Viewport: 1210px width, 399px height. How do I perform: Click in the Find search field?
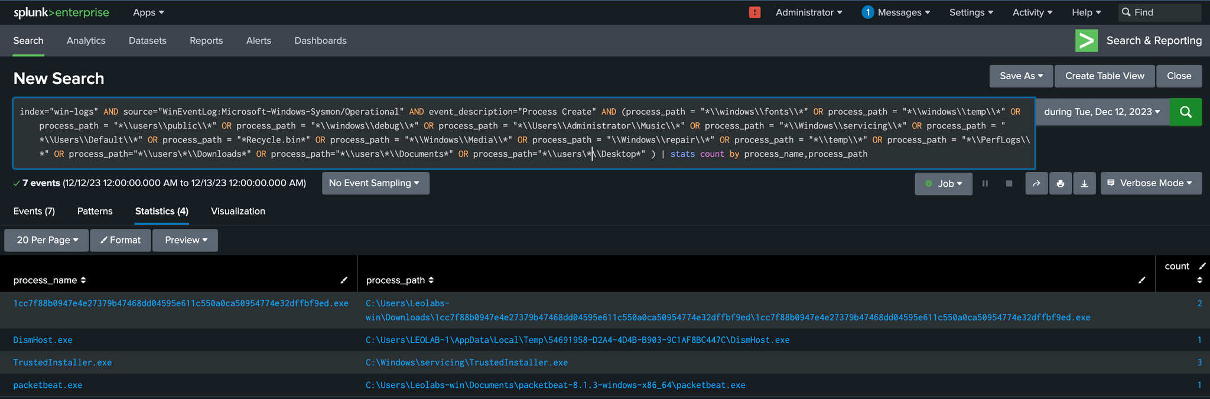pos(1160,12)
